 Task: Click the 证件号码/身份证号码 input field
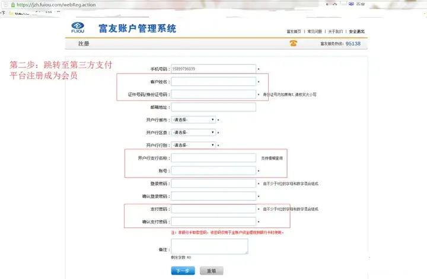pyautogui.click(x=213, y=94)
